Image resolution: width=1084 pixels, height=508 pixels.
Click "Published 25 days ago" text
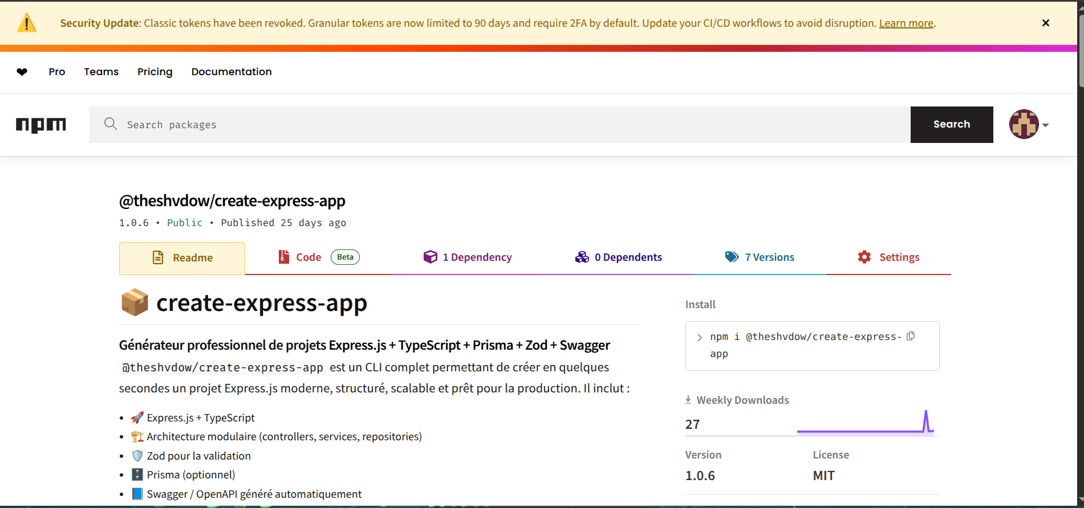point(283,223)
